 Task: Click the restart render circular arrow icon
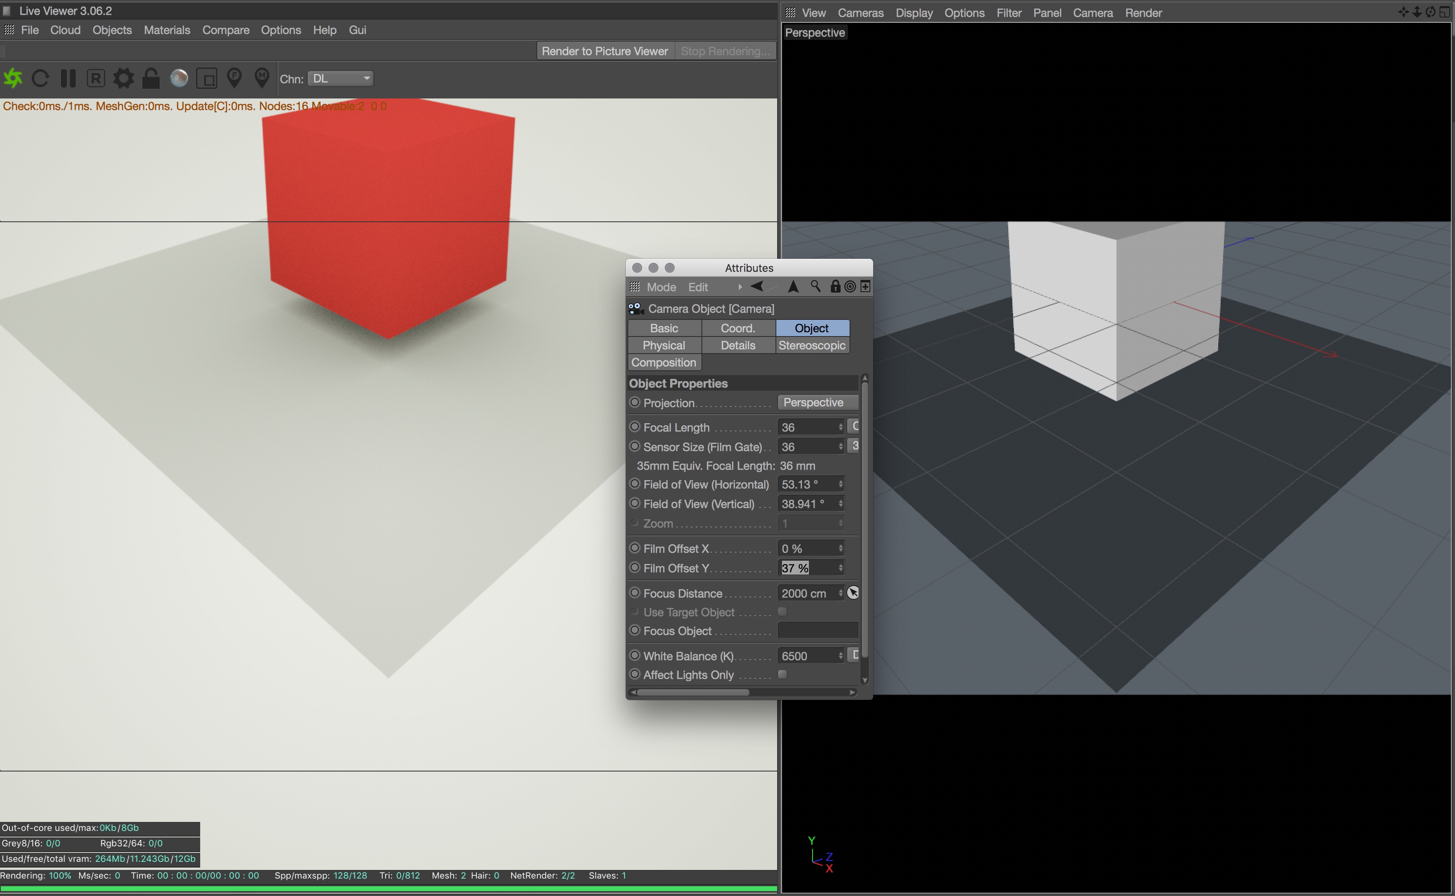pyautogui.click(x=40, y=78)
